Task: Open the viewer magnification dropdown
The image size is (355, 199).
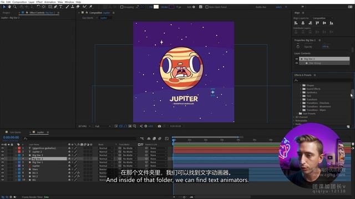Action: click(85, 126)
